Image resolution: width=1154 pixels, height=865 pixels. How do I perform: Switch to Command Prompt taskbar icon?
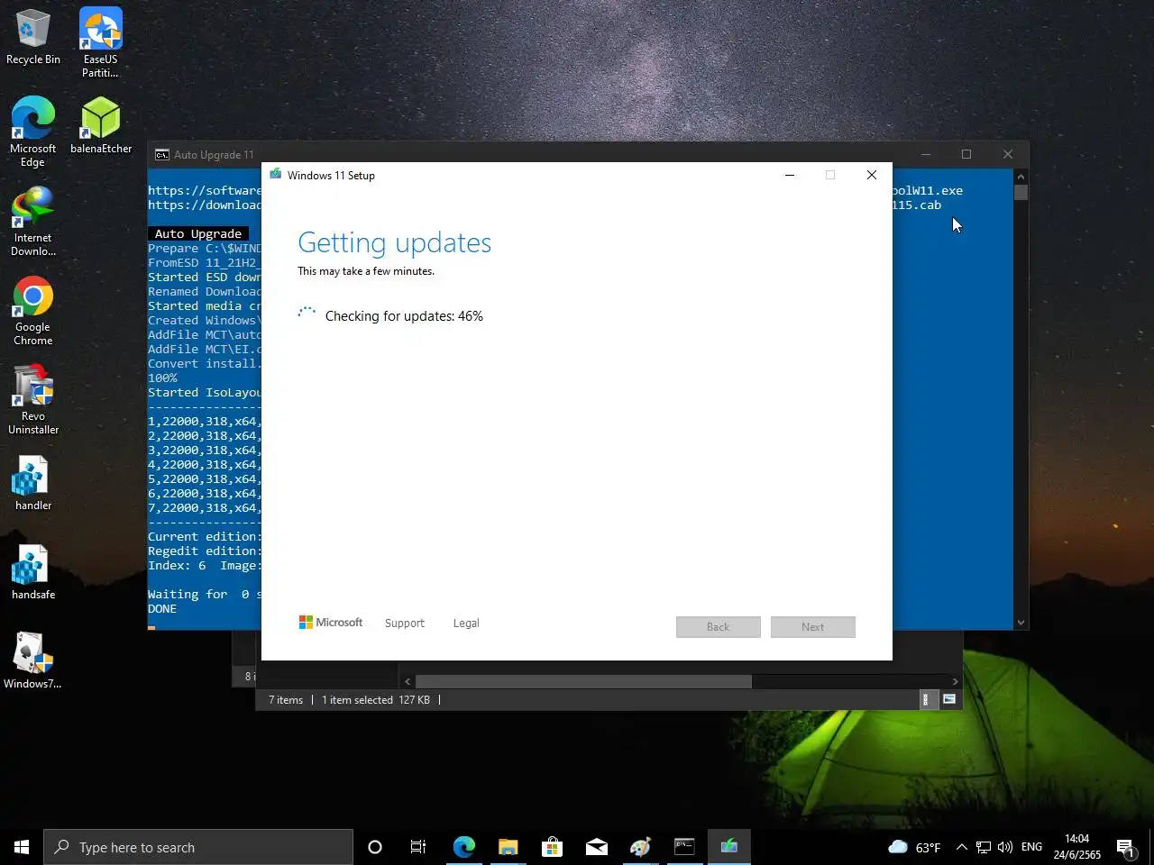point(684,847)
